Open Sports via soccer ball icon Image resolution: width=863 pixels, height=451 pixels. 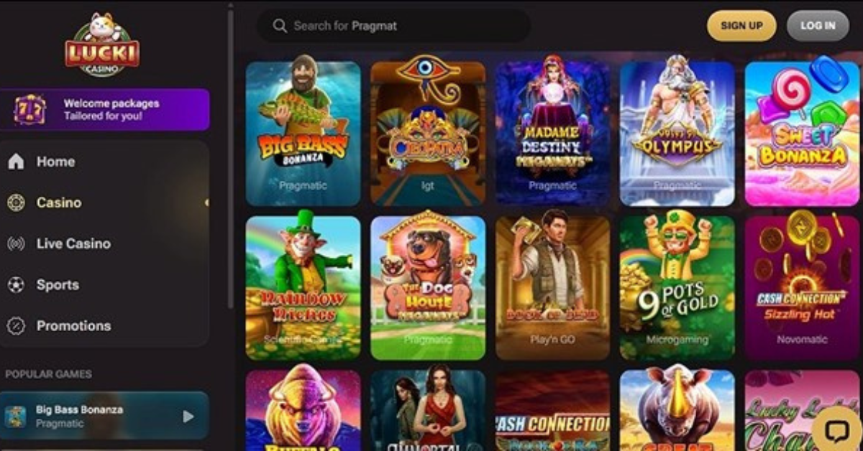pyautogui.click(x=16, y=285)
